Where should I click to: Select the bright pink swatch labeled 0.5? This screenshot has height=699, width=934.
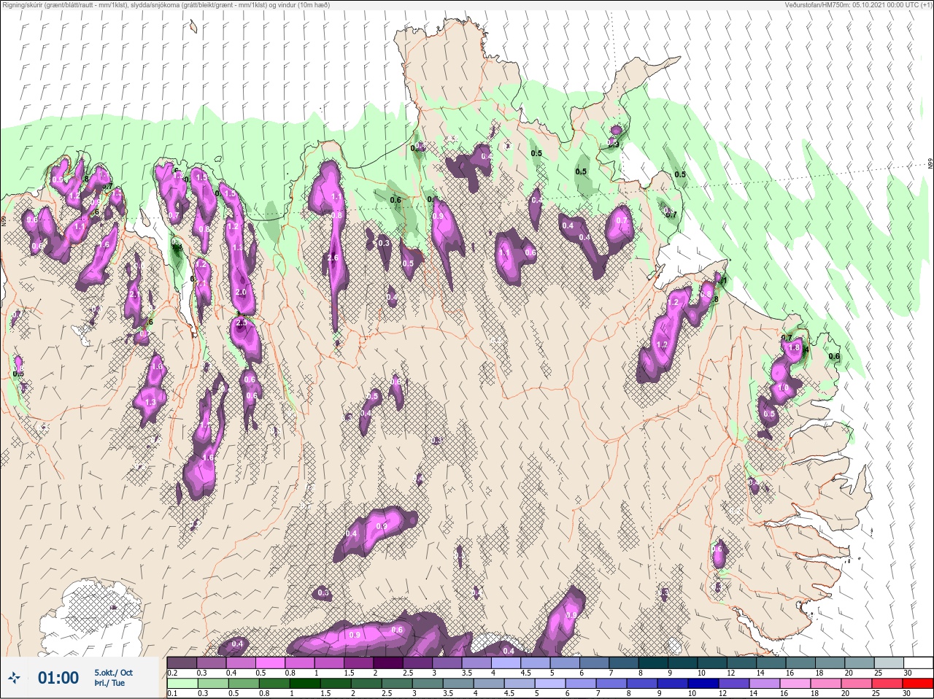pyautogui.click(x=270, y=662)
